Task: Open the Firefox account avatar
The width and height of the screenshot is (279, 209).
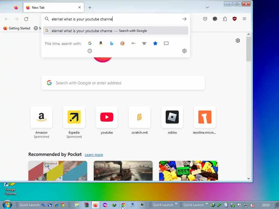Action: point(215,19)
